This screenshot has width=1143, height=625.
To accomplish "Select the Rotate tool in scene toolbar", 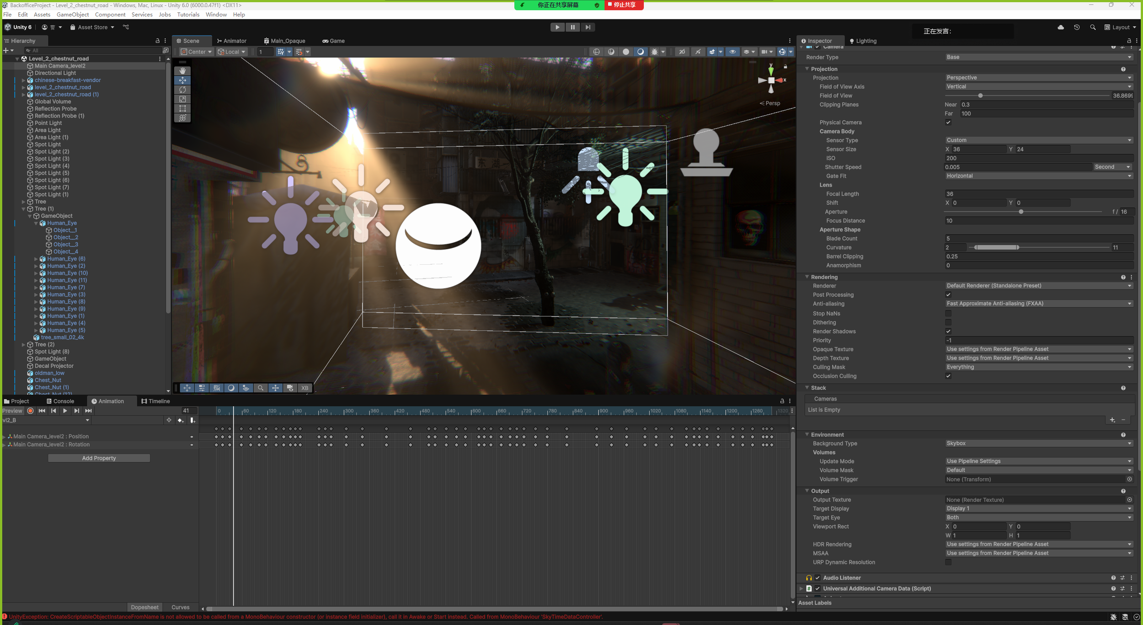I will tap(182, 90).
